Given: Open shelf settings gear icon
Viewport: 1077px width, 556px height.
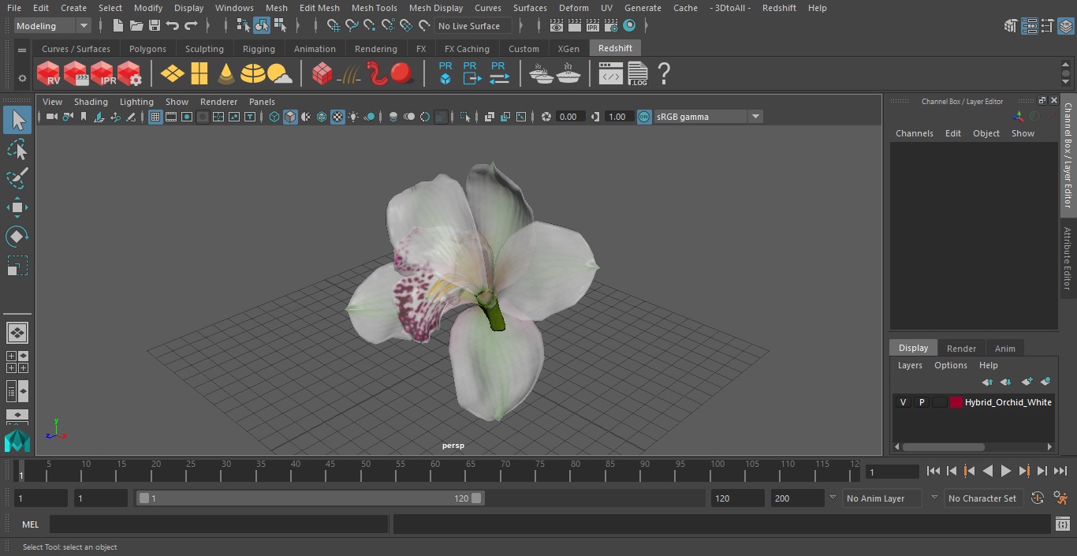Looking at the screenshot, I should pyautogui.click(x=22, y=78).
